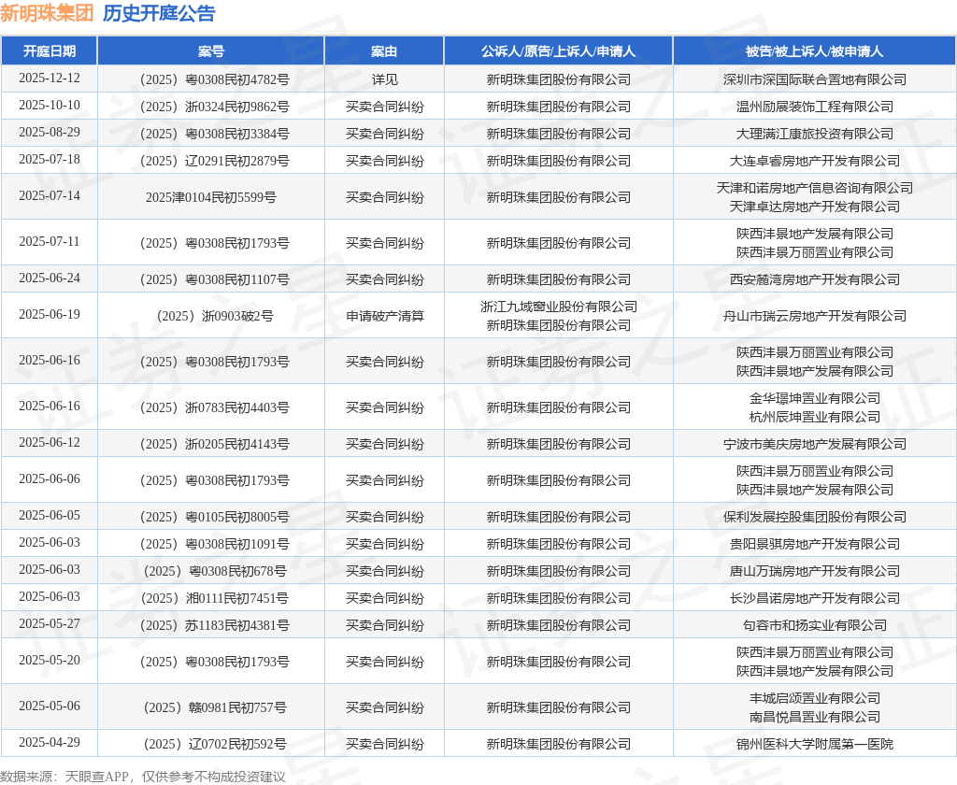Click case number (2025)辽0702民初592号
The height and width of the screenshot is (785, 957).
[x=214, y=744]
